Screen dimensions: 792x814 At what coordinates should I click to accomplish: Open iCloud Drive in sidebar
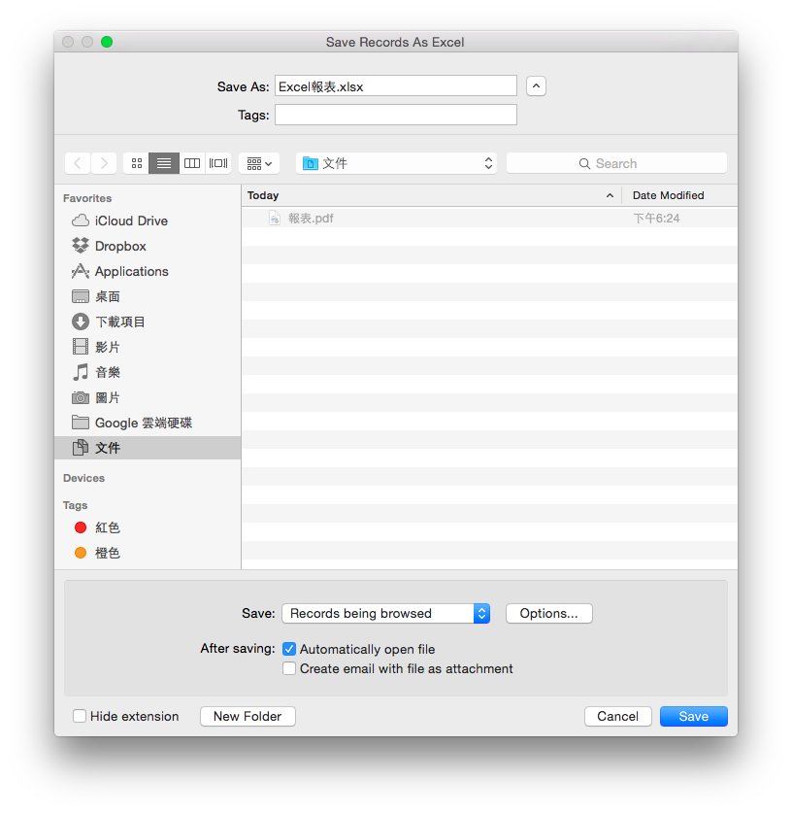[x=148, y=221]
